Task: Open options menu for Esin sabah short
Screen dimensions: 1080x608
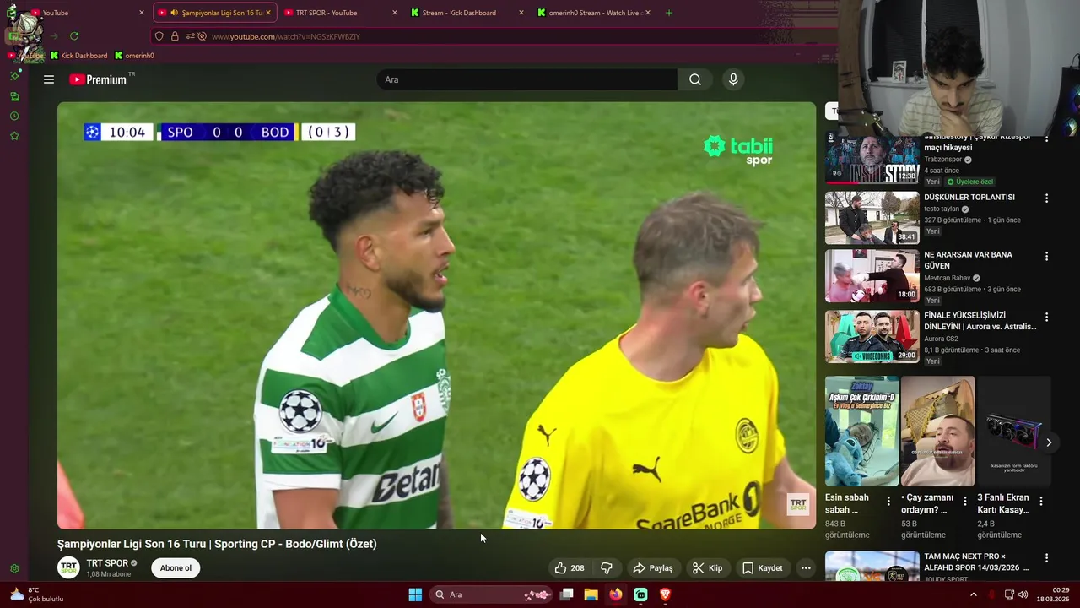Action: [x=888, y=501]
